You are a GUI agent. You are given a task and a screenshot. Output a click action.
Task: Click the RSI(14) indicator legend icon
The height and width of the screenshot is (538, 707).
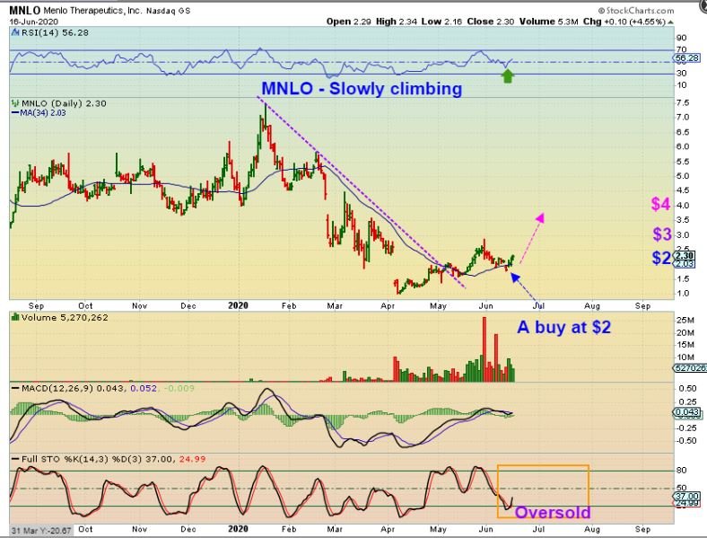pyautogui.click(x=15, y=32)
